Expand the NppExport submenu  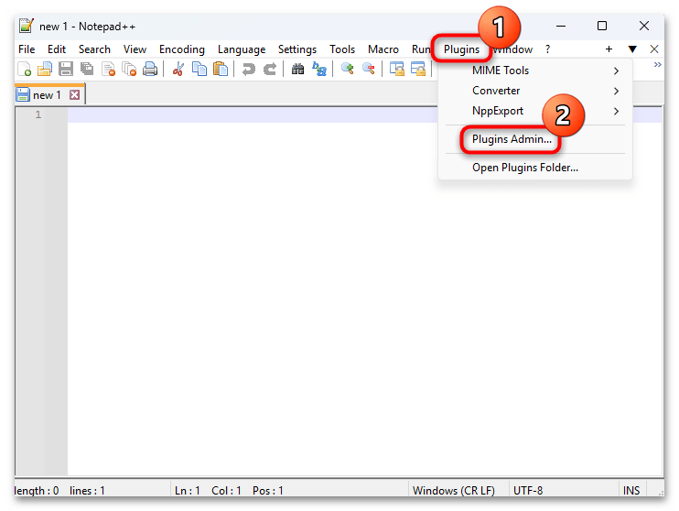pos(535,111)
